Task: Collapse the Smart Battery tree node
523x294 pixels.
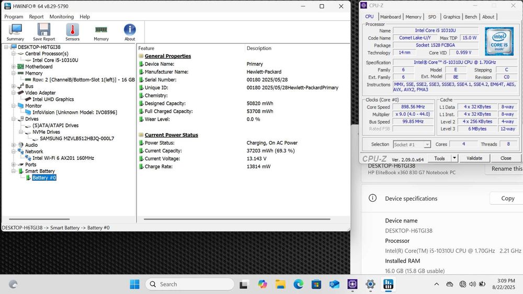Action: 14,171
